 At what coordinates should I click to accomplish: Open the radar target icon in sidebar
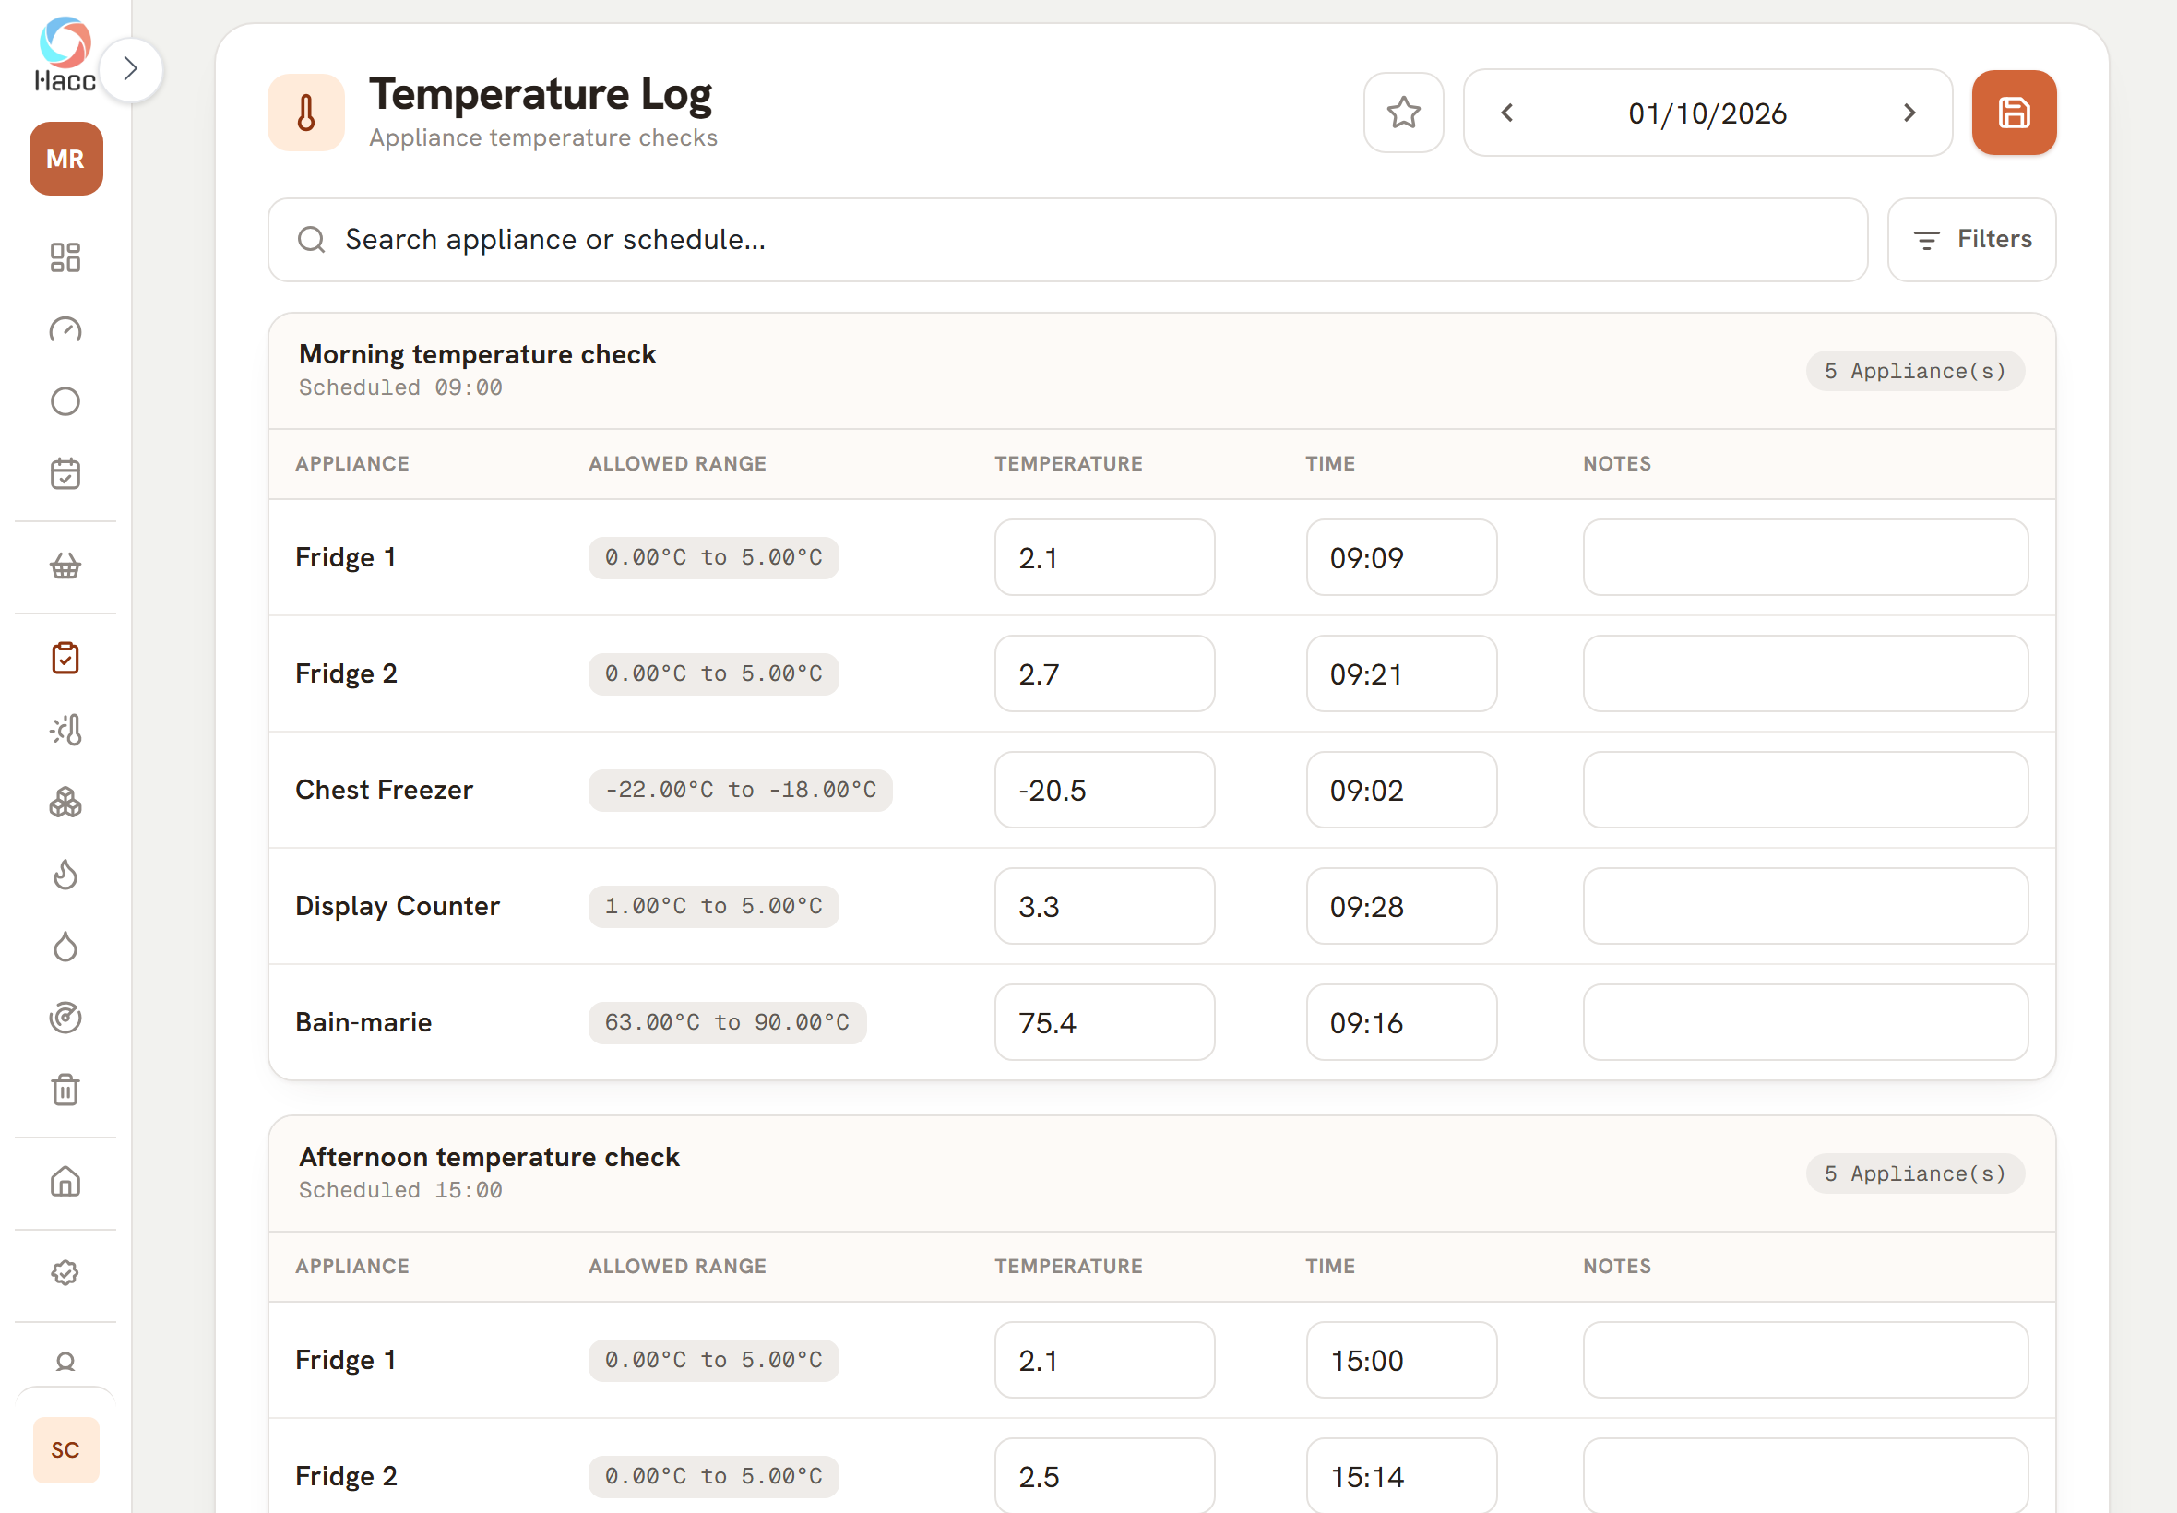(x=65, y=1019)
